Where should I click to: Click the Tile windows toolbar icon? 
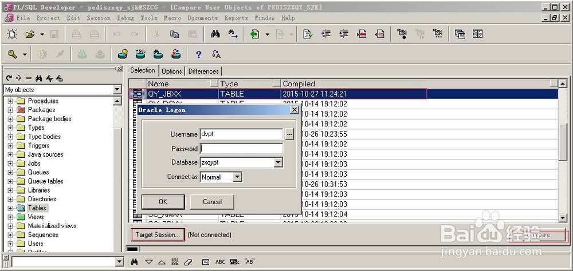pos(478,34)
